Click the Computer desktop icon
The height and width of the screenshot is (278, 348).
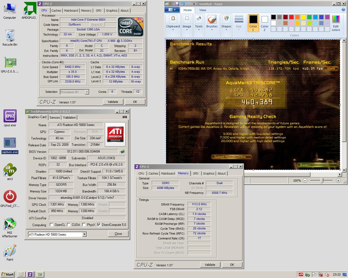tap(10, 11)
